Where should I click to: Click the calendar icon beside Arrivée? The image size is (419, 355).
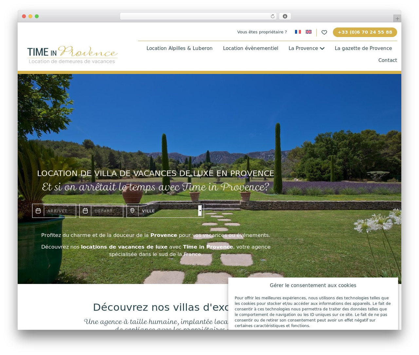pos(38,211)
